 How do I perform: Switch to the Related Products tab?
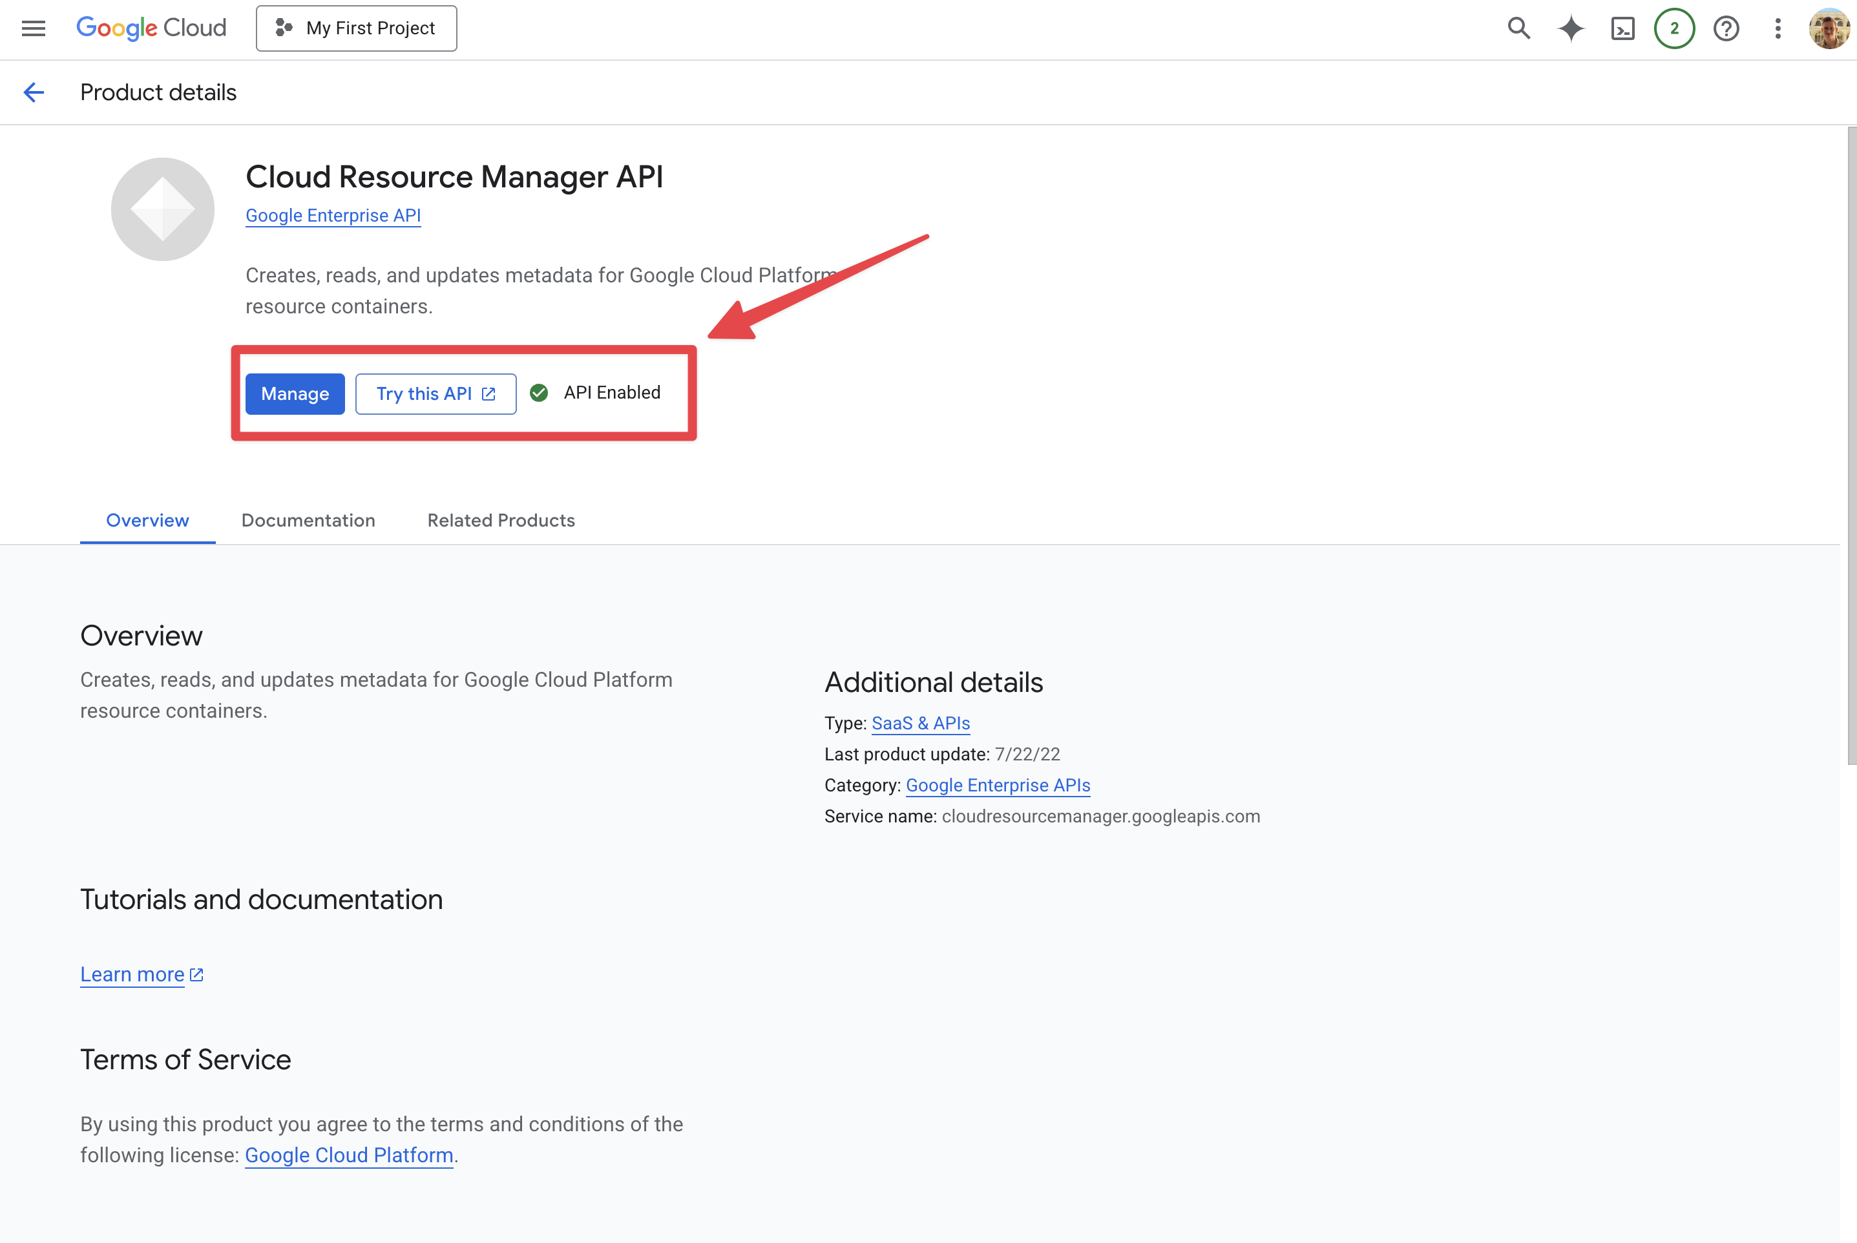500,520
